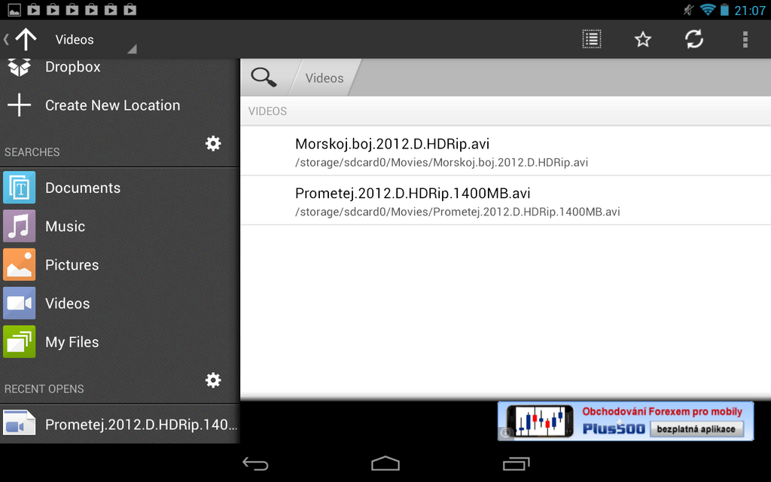Tap the Android home button

[385, 463]
